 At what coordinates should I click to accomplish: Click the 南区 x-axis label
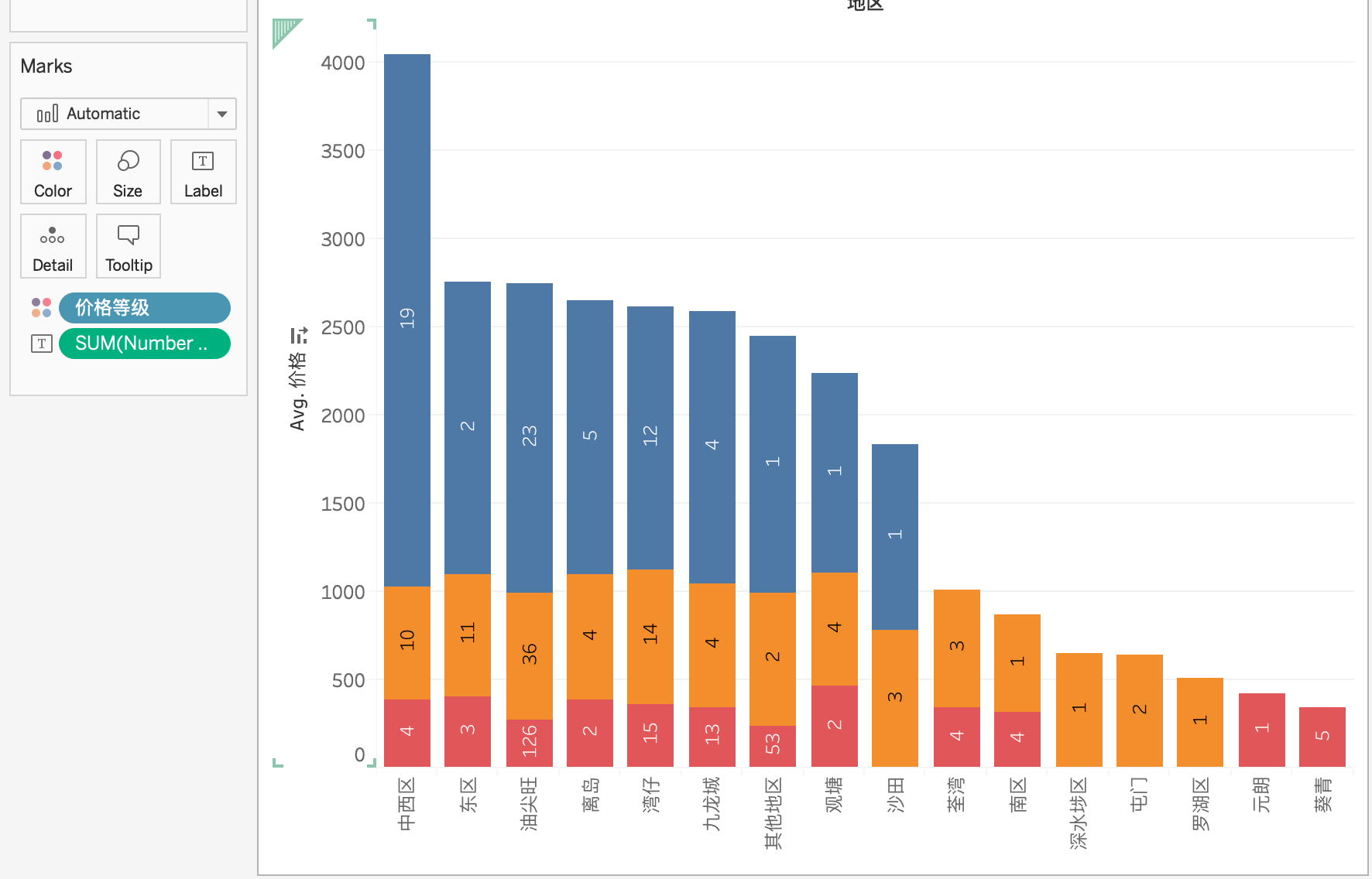(1017, 795)
